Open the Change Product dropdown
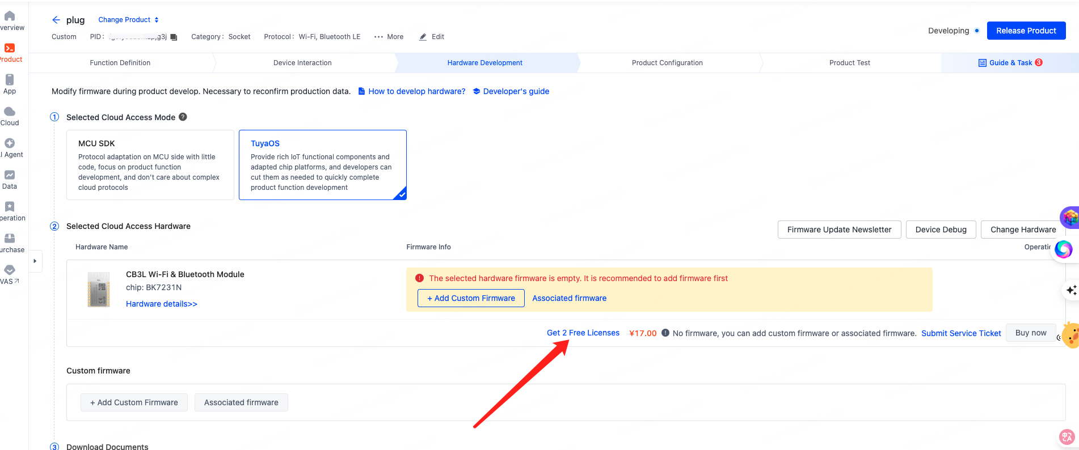 (x=128, y=20)
